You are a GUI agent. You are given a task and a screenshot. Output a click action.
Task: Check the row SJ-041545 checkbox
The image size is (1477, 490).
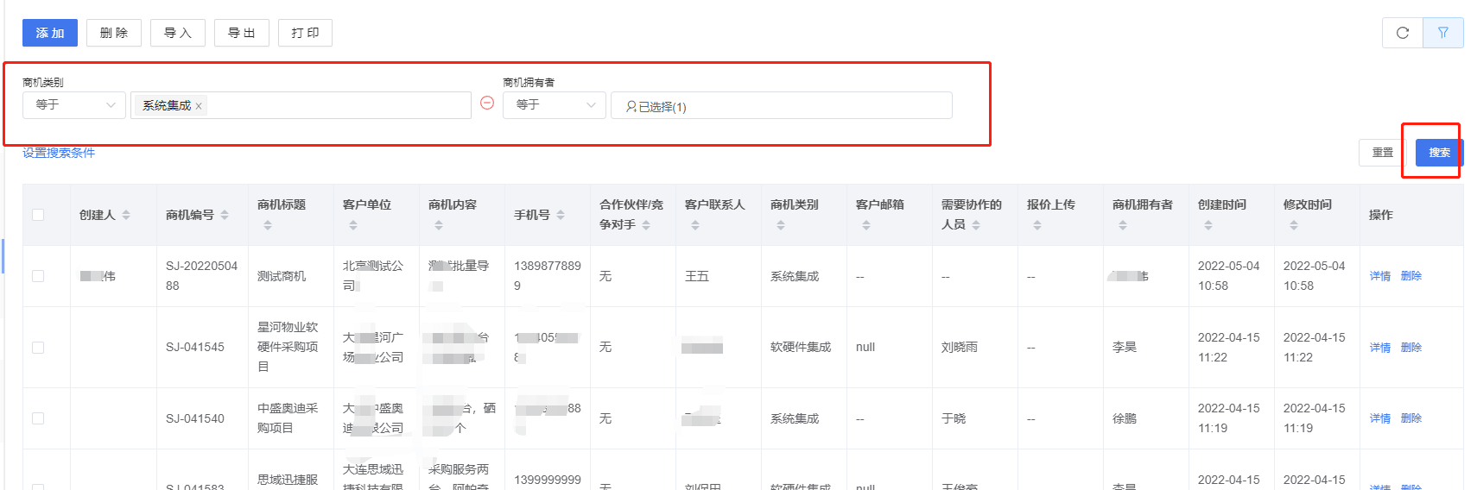coord(38,348)
